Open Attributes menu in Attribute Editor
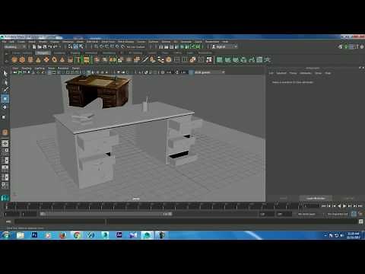This screenshot has width=365, height=274. pos(306,73)
